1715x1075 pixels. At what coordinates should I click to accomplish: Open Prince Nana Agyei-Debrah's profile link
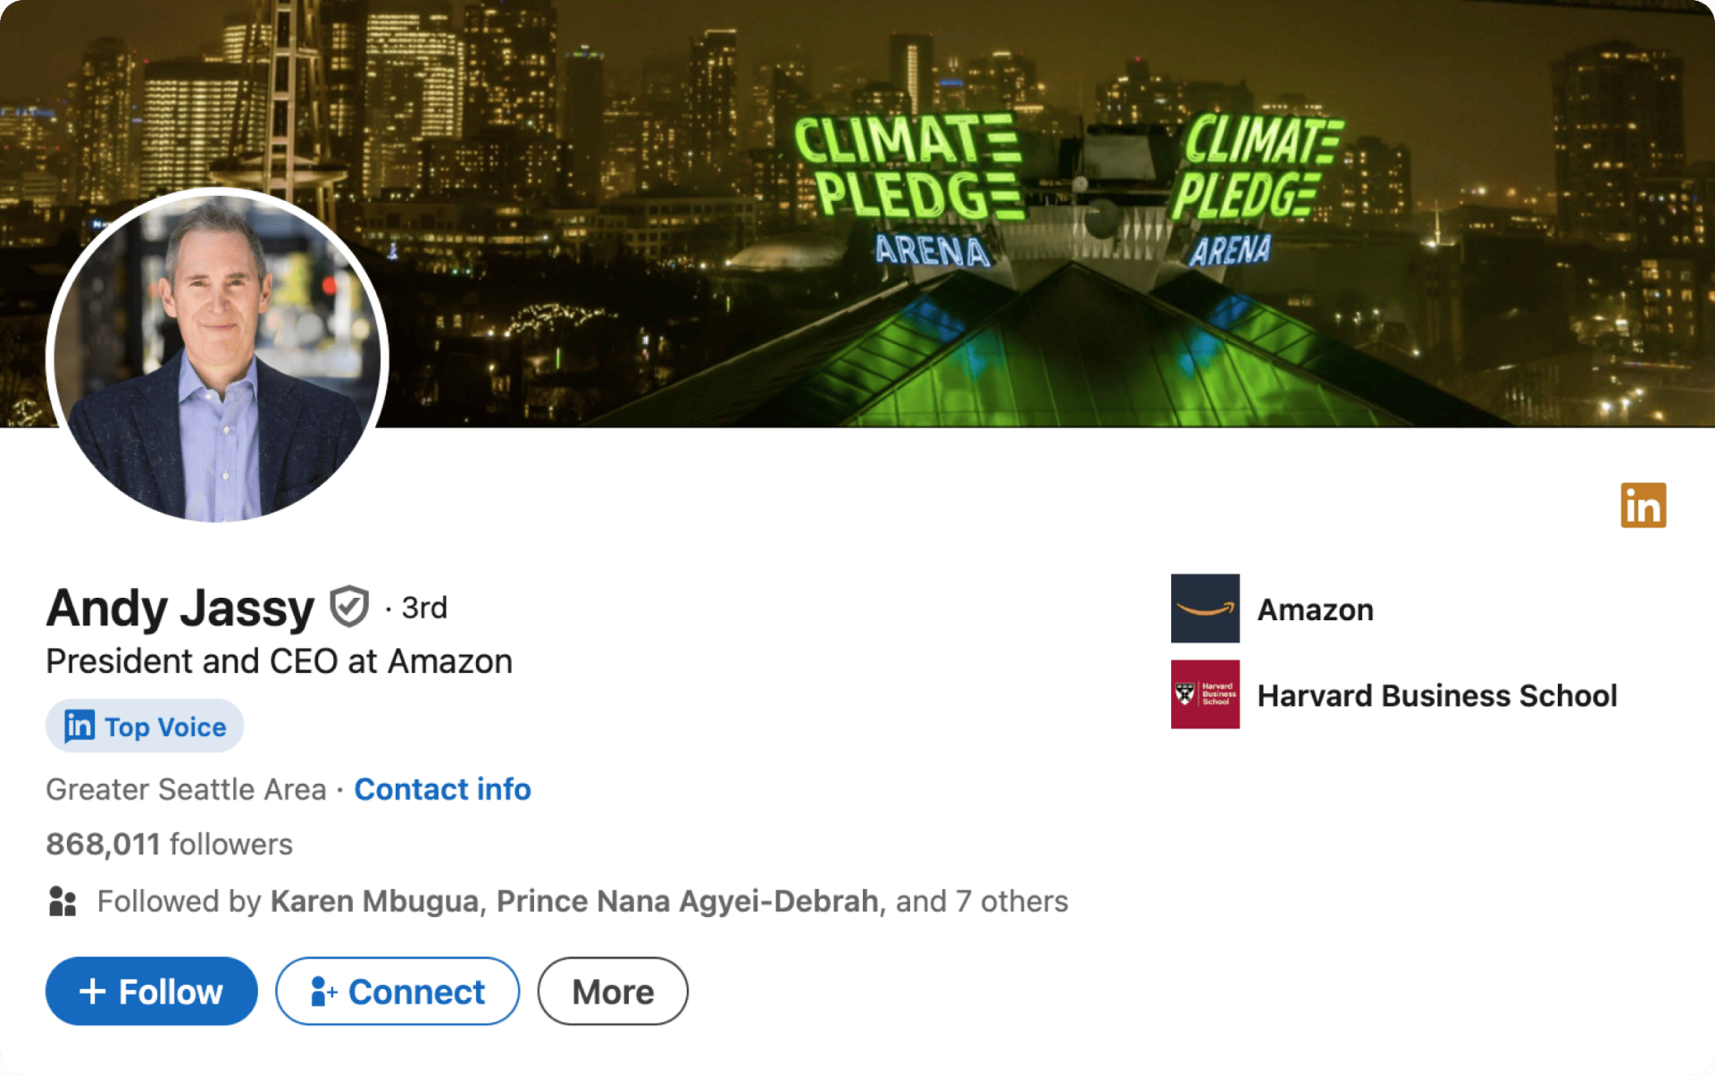[x=687, y=902]
